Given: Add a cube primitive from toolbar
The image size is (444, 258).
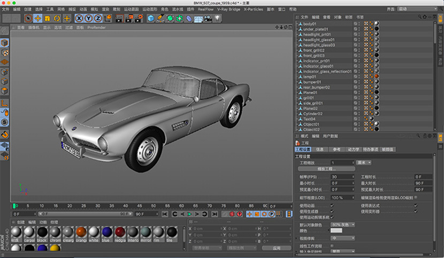Looking at the screenshot, I should tap(151, 18).
